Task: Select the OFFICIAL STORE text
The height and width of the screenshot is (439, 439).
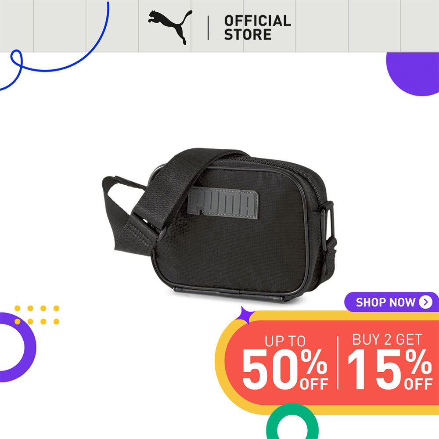Action: pyautogui.click(x=257, y=28)
